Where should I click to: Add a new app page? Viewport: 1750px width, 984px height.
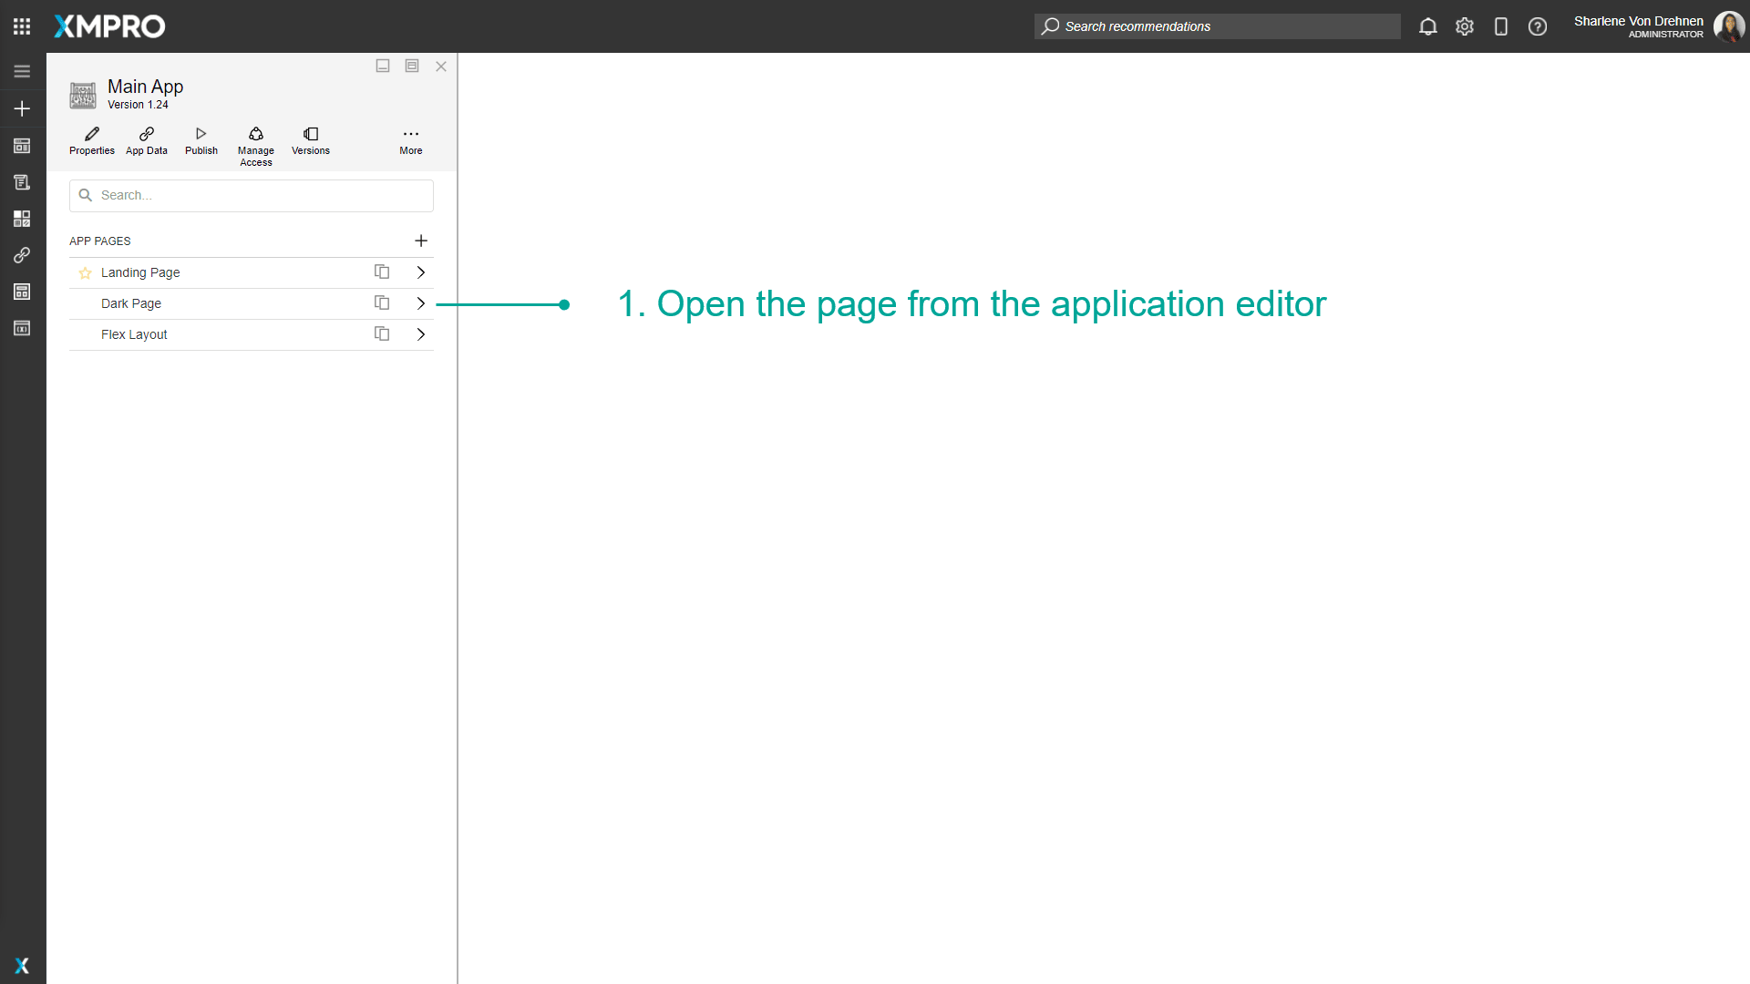421,241
